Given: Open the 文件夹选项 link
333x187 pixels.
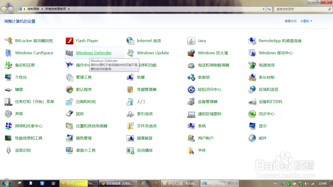Looking at the screenshot, I should click(147, 126).
